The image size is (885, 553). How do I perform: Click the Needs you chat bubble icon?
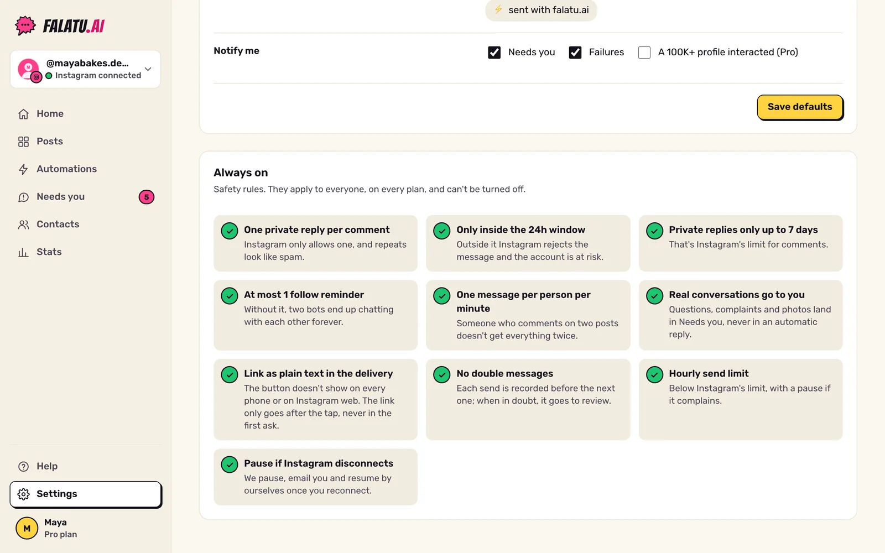pos(23,197)
